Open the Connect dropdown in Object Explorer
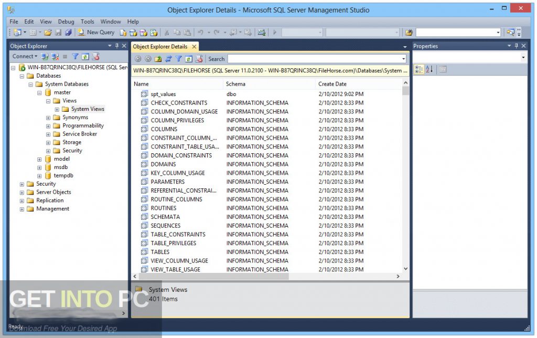Viewport: 537px width, 338px height. tap(25, 56)
